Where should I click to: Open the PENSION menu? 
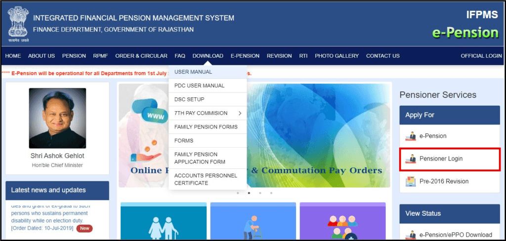click(74, 56)
